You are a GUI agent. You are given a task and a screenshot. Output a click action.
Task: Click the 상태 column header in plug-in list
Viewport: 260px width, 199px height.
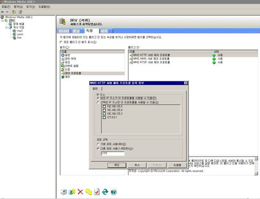click(x=235, y=51)
